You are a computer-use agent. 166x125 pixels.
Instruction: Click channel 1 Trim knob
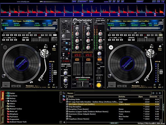pos(77,28)
